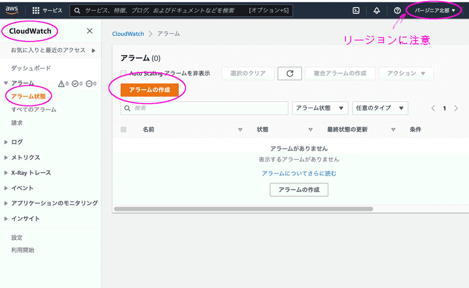Screen dimensions: 469x288
Task: Open the help question mark icon
Action: point(397,11)
